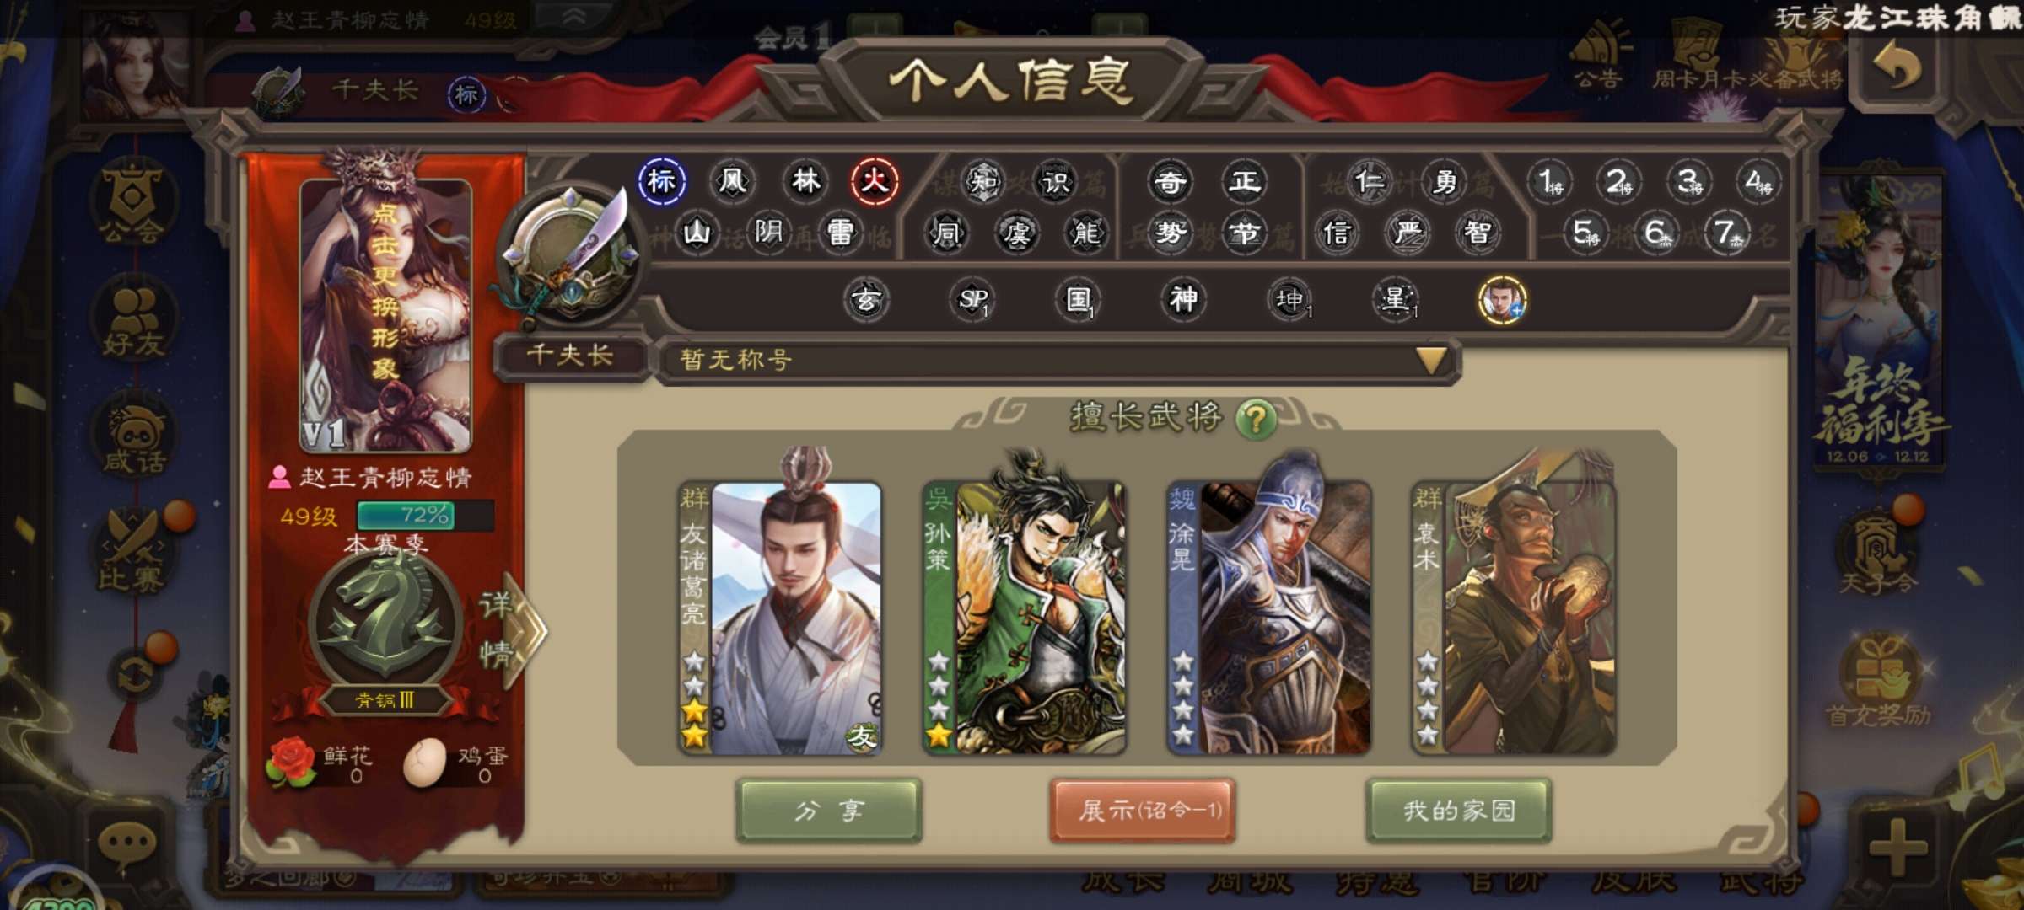The width and height of the screenshot is (2024, 910).
Task: Click the 我的家园 button
Action: (1459, 811)
